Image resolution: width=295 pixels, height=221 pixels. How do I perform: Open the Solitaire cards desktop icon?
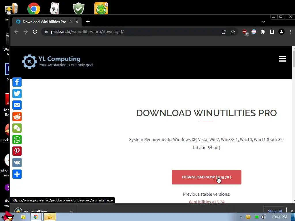[x=54, y=8]
